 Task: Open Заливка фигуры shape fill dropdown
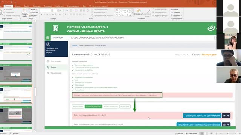coord(160,9)
